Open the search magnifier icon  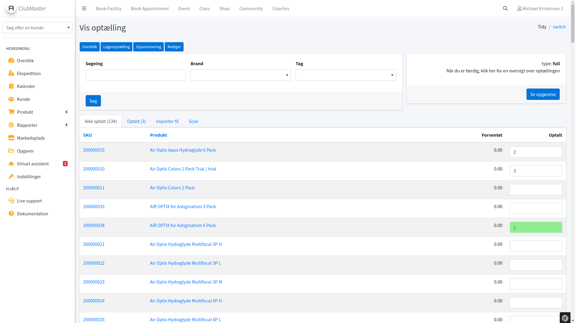click(505, 8)
